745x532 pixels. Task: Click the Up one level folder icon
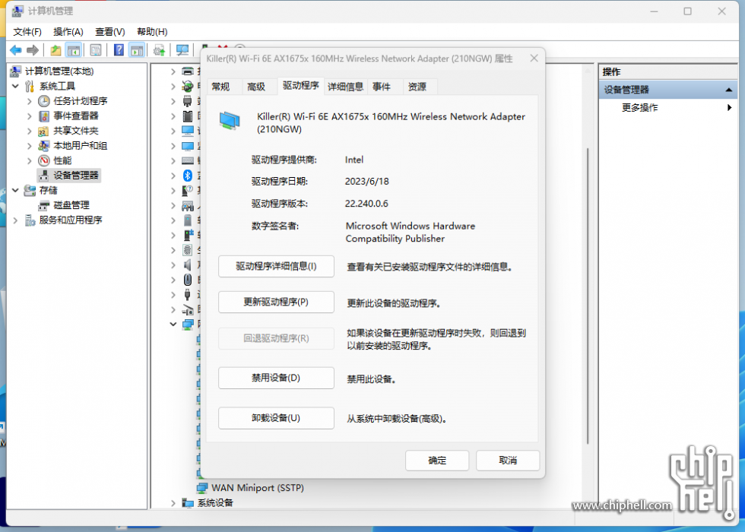tap(56, 50)
